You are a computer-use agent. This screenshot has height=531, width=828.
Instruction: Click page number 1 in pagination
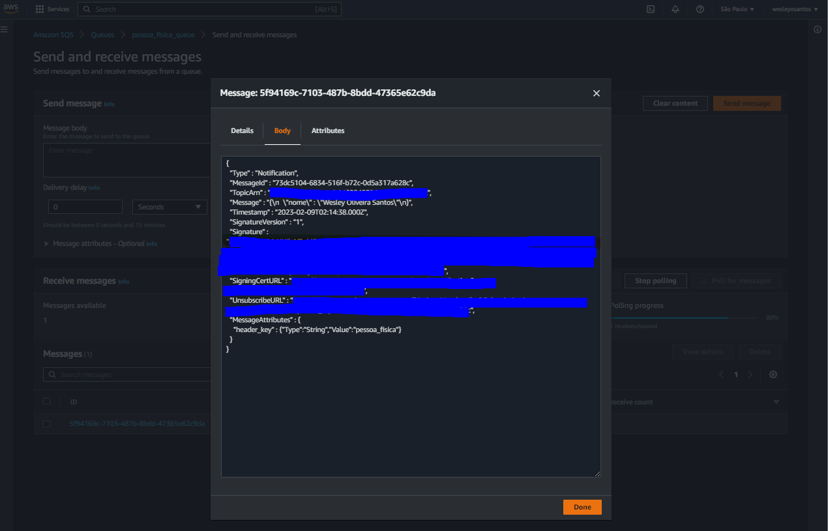[736, 374]
